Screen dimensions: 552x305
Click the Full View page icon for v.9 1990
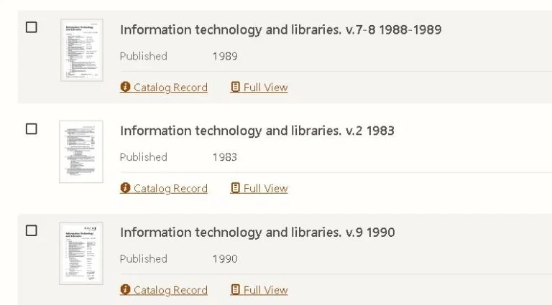click(235, 291)
